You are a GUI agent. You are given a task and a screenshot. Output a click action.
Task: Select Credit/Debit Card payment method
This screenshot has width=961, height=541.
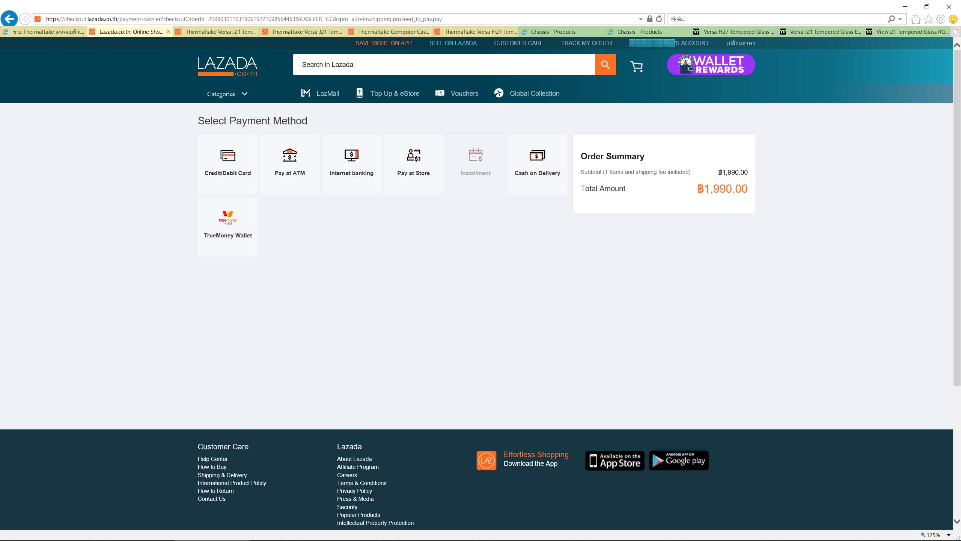point(227,164)
